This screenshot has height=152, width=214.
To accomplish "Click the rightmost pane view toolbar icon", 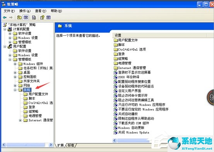I will coord(48,17).
